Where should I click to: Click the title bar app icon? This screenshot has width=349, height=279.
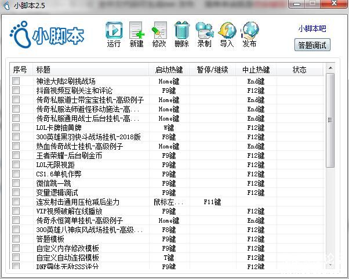(7, 5)
